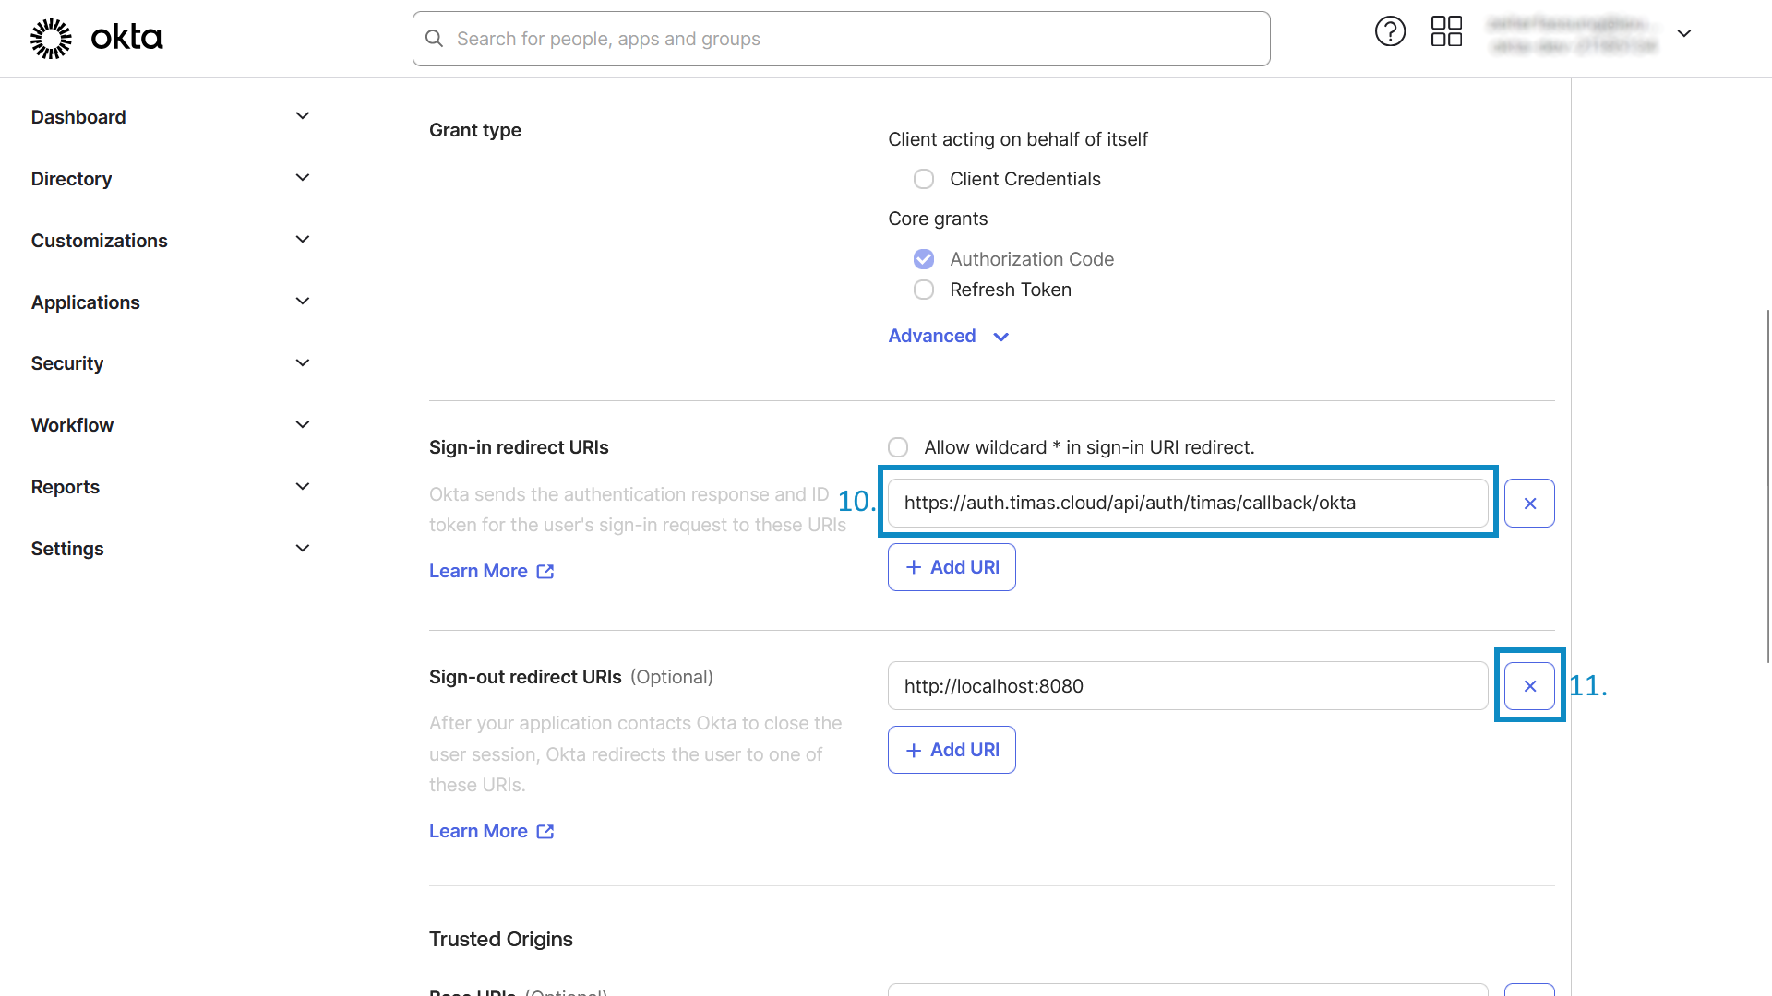Click the Grant type label
The image size is (1772, 996).
coord(475,130)
